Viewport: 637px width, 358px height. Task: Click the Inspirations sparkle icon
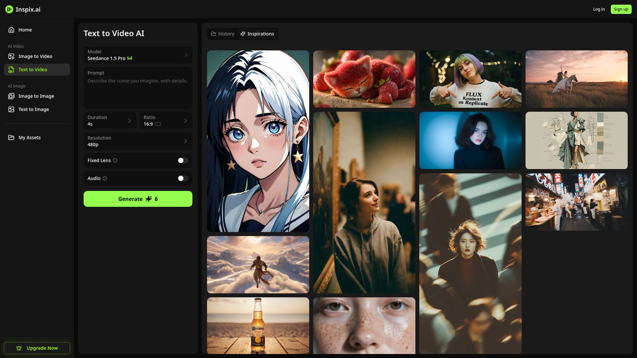[x=243, y=34]
